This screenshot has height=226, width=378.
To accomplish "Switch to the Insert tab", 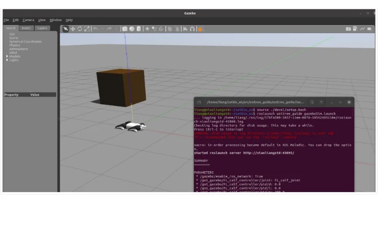I will (x=26, y=28).
